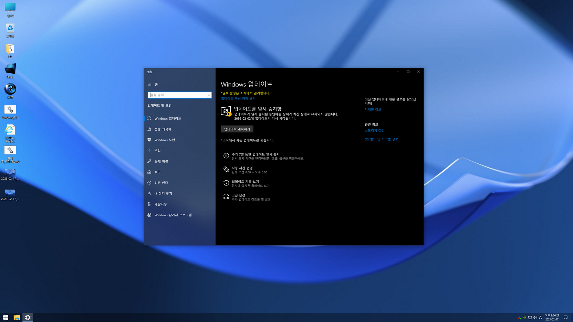Click the 업데이트 구성 정책 보기 link
This screenshot has width=573, height=322.
pos(238,98)
